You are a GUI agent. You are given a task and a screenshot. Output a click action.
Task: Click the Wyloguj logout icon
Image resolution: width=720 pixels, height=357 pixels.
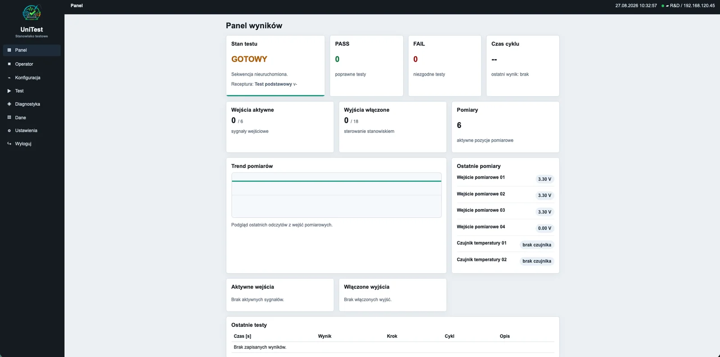coord(9,144)
